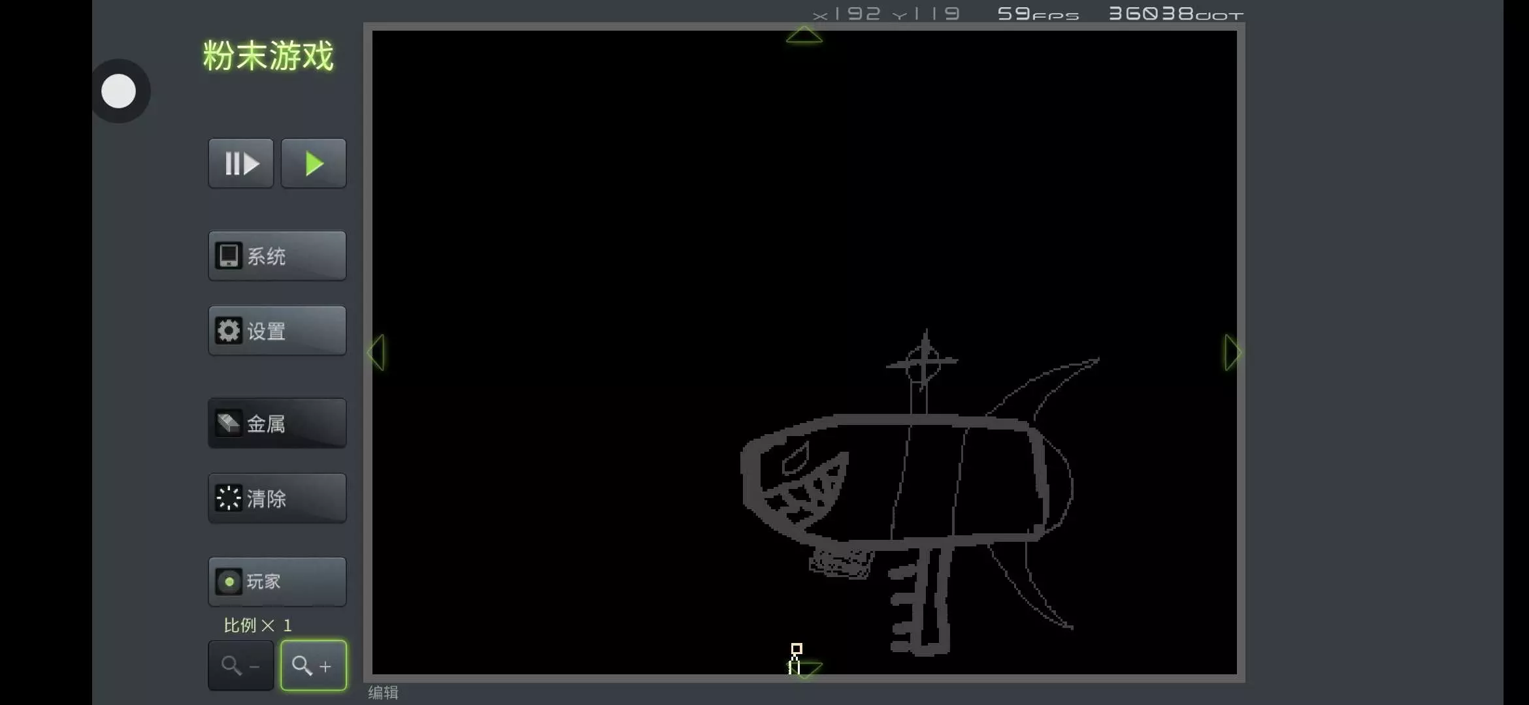Click the metal ingot icon
The height and width of the screenshot is (705, 1529).
pos(229,424)
